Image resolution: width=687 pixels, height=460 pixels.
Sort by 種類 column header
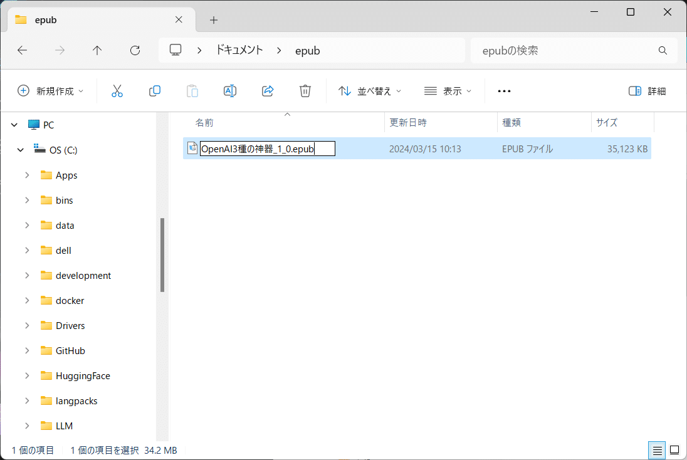[x=511, y=123]
